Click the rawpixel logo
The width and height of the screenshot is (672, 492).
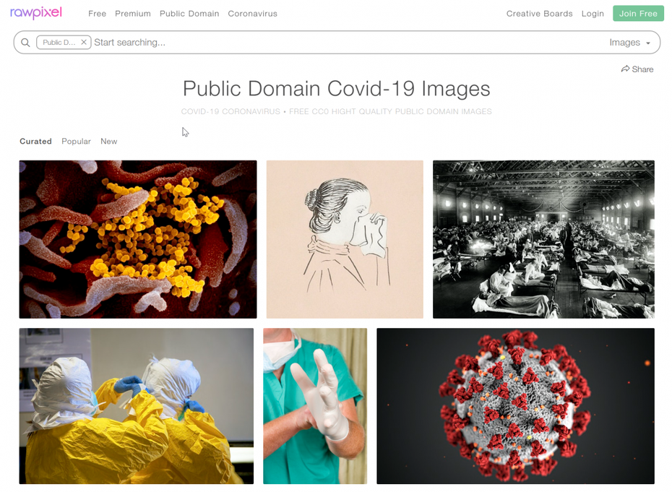[x=36, y=13]
